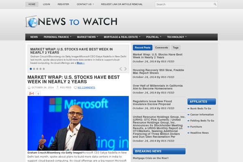Viewport: 243px width, 162px height.
Task: Click the Affiliates header
Action: [201, 102]
